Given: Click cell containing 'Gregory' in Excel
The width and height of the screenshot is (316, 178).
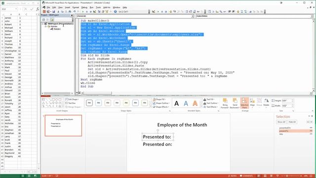Looking at the screenshot, I should coord(11,156).
